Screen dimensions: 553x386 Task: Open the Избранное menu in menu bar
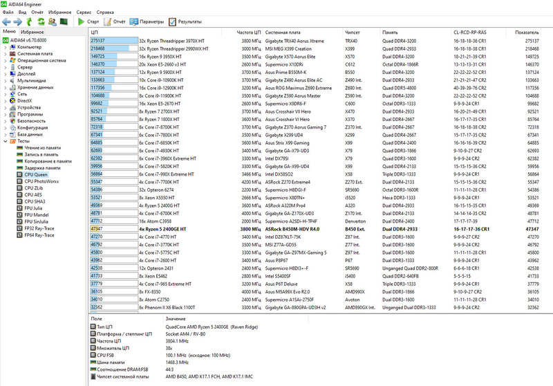coord(59,12)
